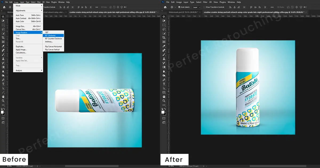This screenshot has width=320, height=168.
Task: Check Show Transform Controls
Action: [205, 7]
